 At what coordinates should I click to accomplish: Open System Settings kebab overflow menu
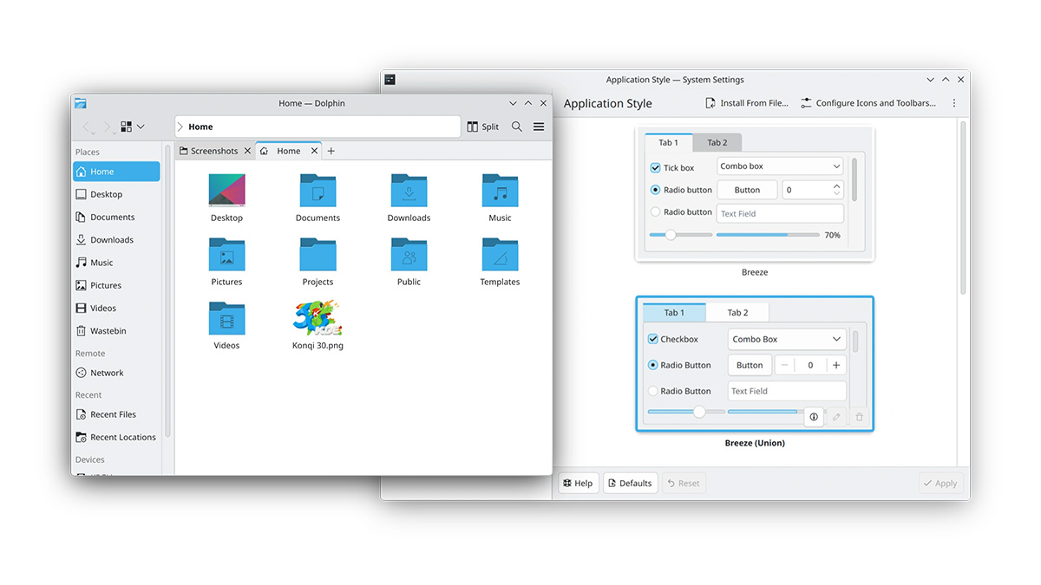tap(954, 103)
